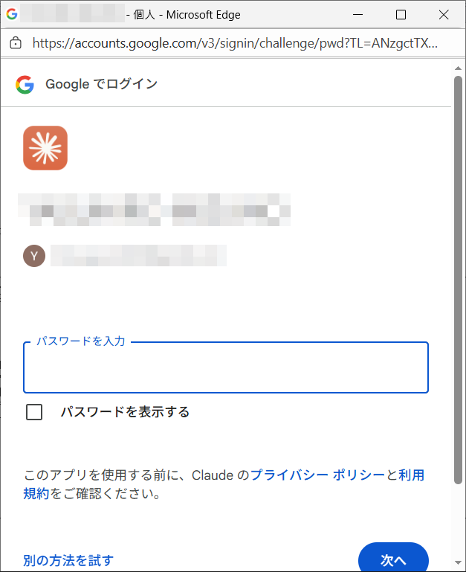The height and width of the screenshot is (572, 466).
Task: Click the 別の方法を試す link
Action: coord(68,559)
